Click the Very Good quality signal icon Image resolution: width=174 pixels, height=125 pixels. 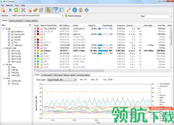[12, 34]
